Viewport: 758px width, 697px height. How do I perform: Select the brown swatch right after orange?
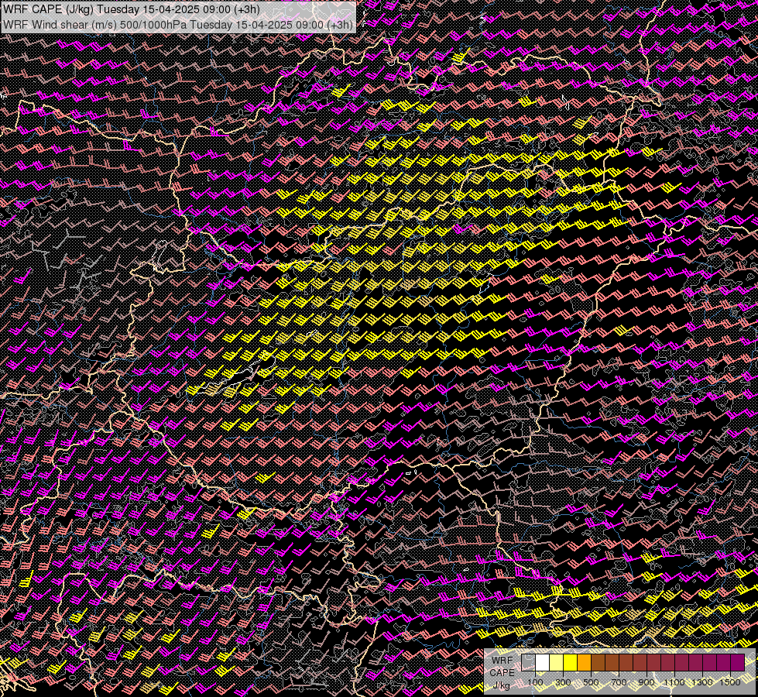click(x=598, y=662)
